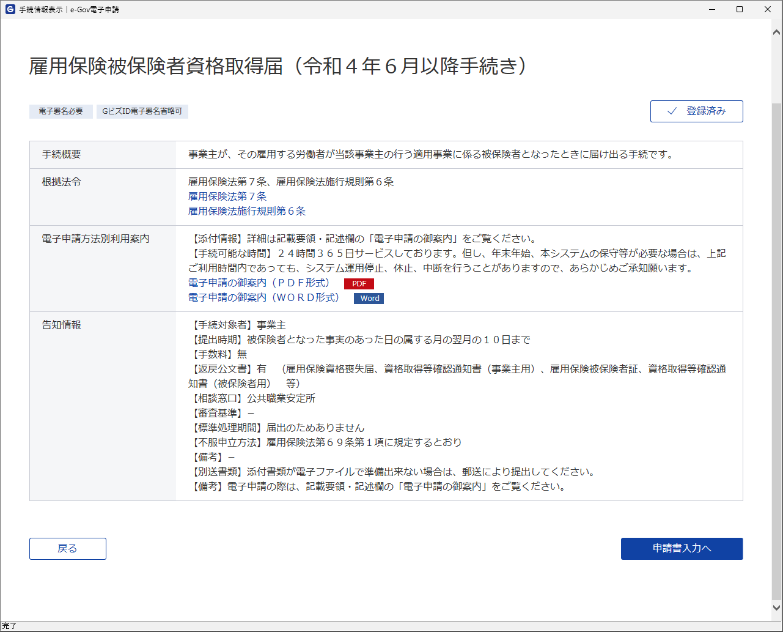Proceed with 申請書入力へ button
Viewport: 783px width, 632px height.
682,549
